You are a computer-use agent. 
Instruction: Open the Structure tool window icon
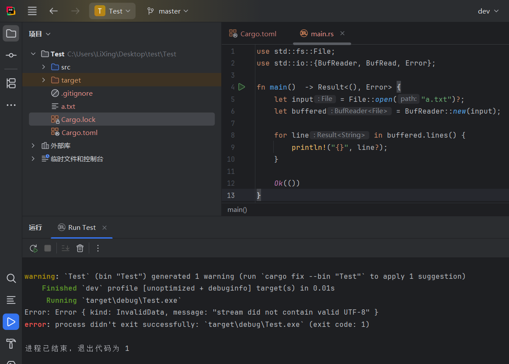(x=11, y=83)
